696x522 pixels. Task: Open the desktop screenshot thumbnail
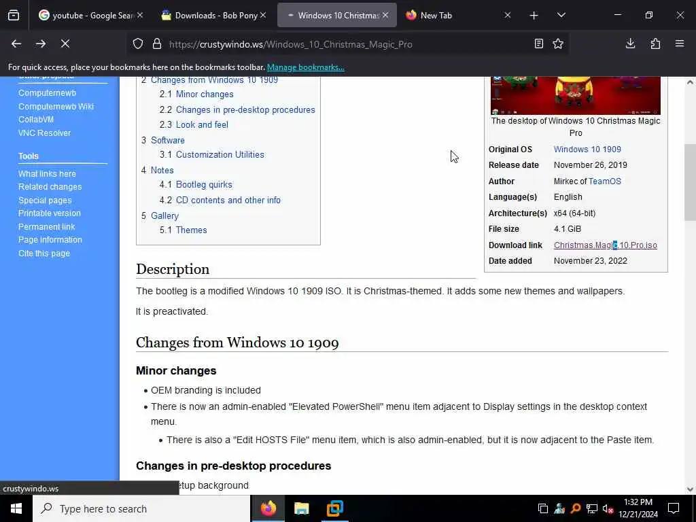pos(575,95)
